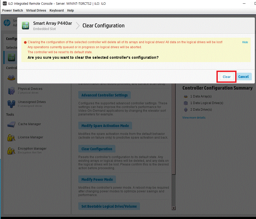The width and height of the screenshot is (256, 219).
Task: Click the red warning dot icon
Action: [x=25, y=42]
